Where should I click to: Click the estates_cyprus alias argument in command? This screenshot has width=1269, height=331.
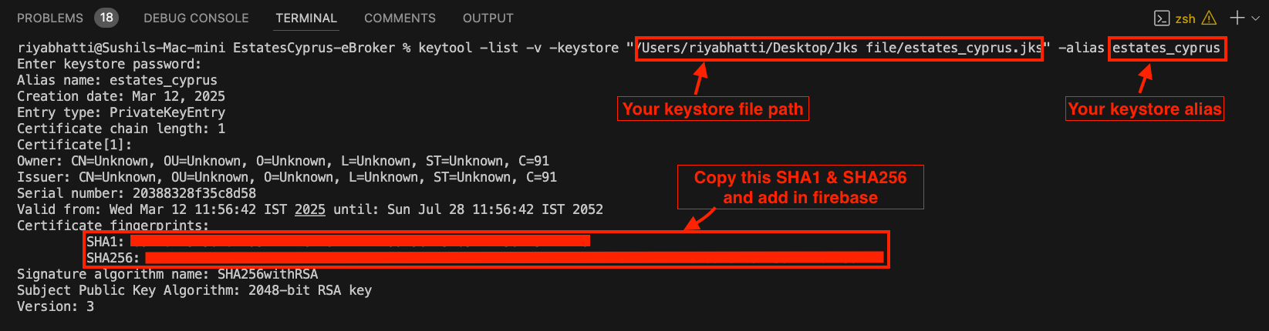click(x=1166, y=48)
